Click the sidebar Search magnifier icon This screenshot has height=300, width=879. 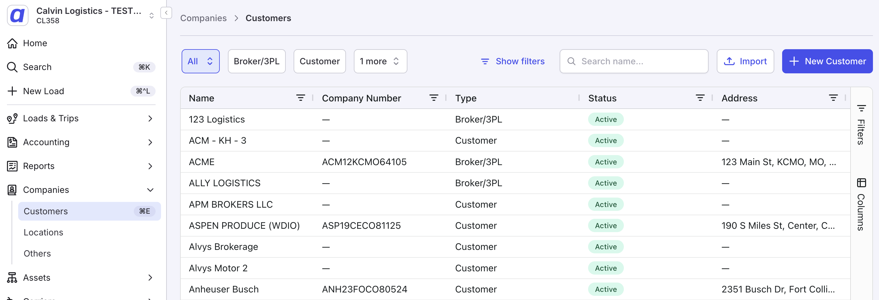(12, 67)
